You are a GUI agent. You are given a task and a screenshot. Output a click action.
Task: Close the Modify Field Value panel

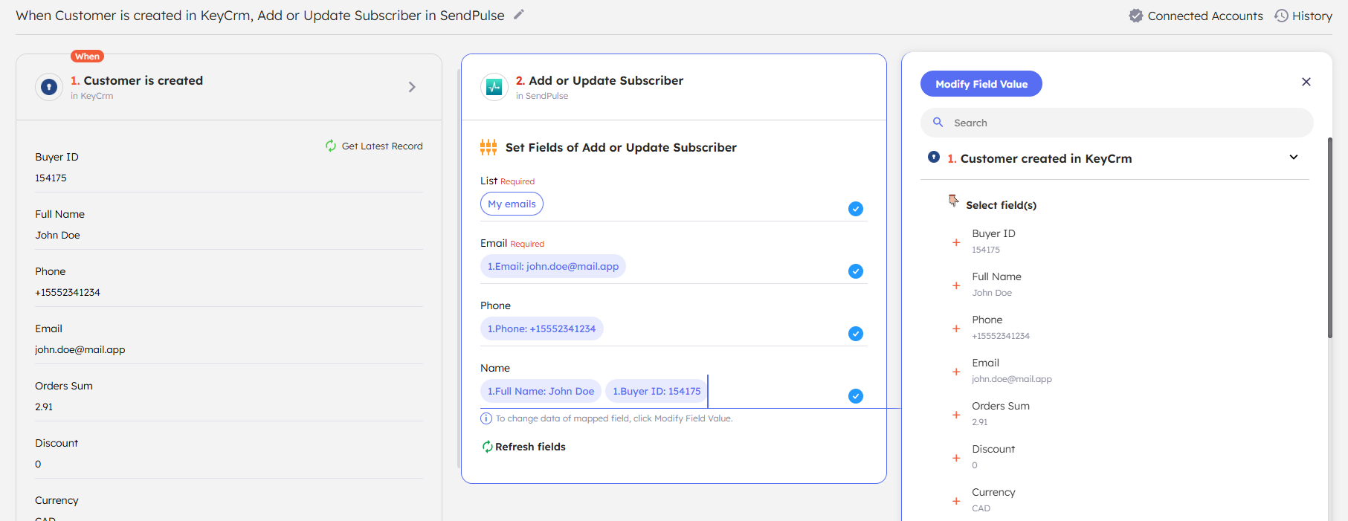click(x=1306, y=82)
